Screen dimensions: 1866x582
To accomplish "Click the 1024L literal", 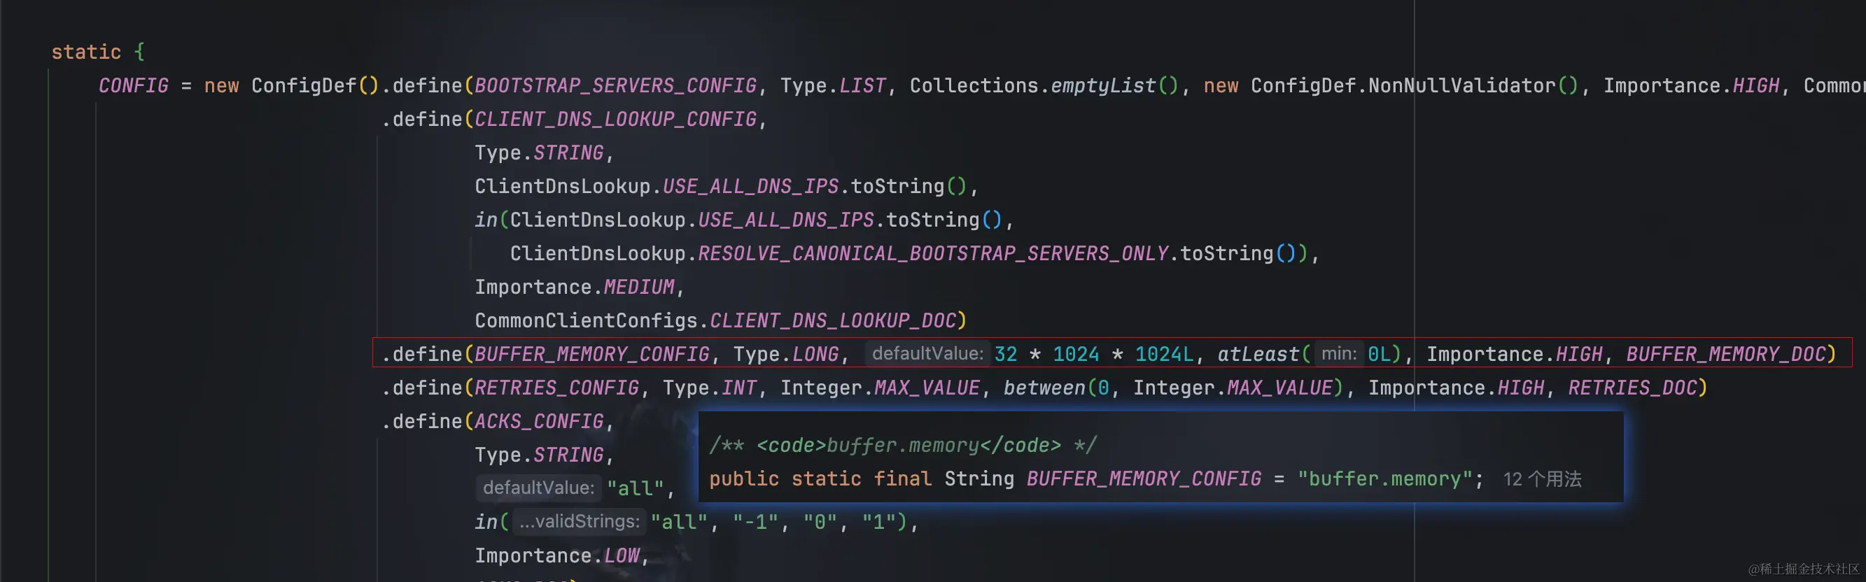I will coord(1163,354).
